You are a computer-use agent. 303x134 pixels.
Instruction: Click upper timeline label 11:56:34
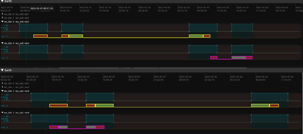pyautogui.click(x=222, y=11)
